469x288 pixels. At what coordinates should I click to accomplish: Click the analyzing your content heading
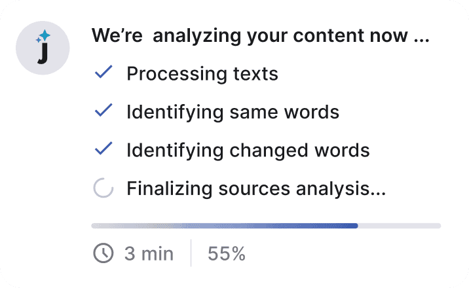coord(260,35)
